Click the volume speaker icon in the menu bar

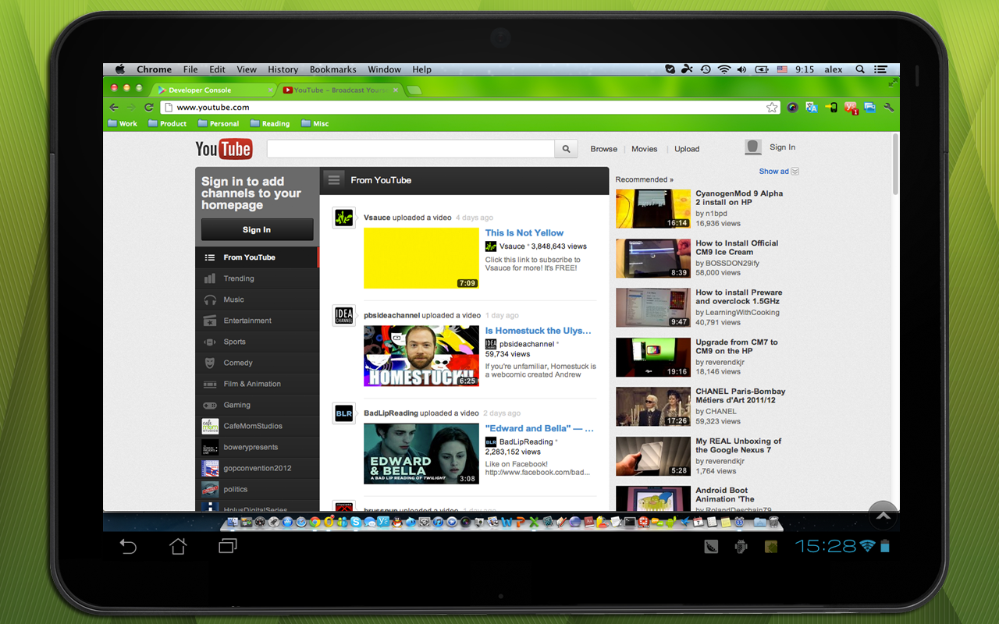click(x=741, y=69)
